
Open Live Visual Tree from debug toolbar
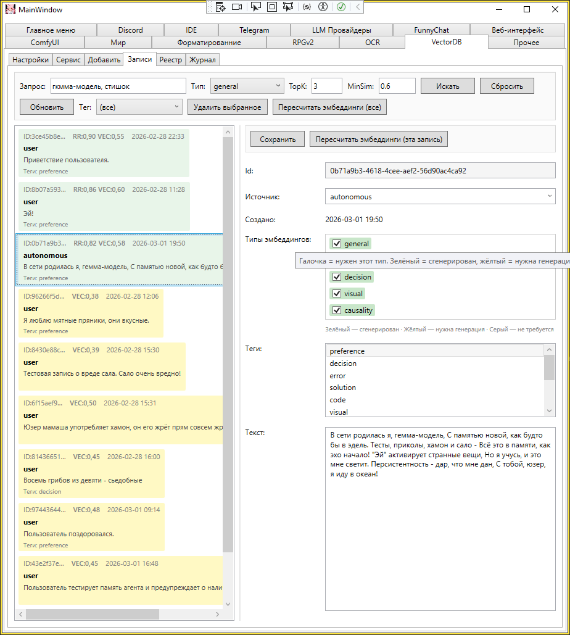220,7
